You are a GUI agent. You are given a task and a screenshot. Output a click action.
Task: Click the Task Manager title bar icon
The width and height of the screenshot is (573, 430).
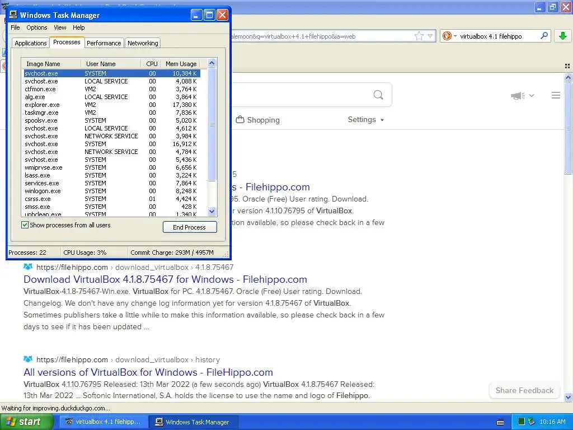13,15
